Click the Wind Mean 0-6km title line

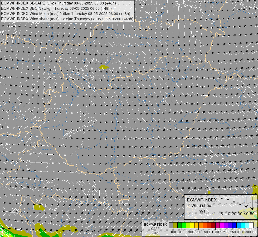coord(65,14)
